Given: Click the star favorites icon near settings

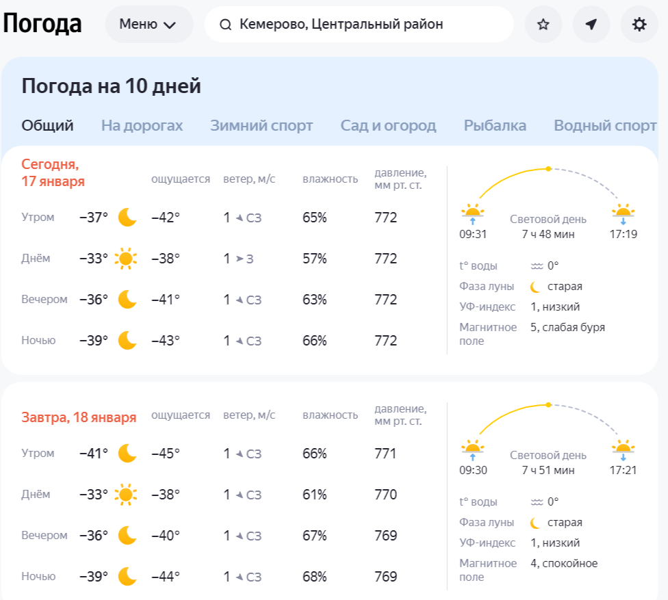Looking at the screenshot, I should click(543, 24).
